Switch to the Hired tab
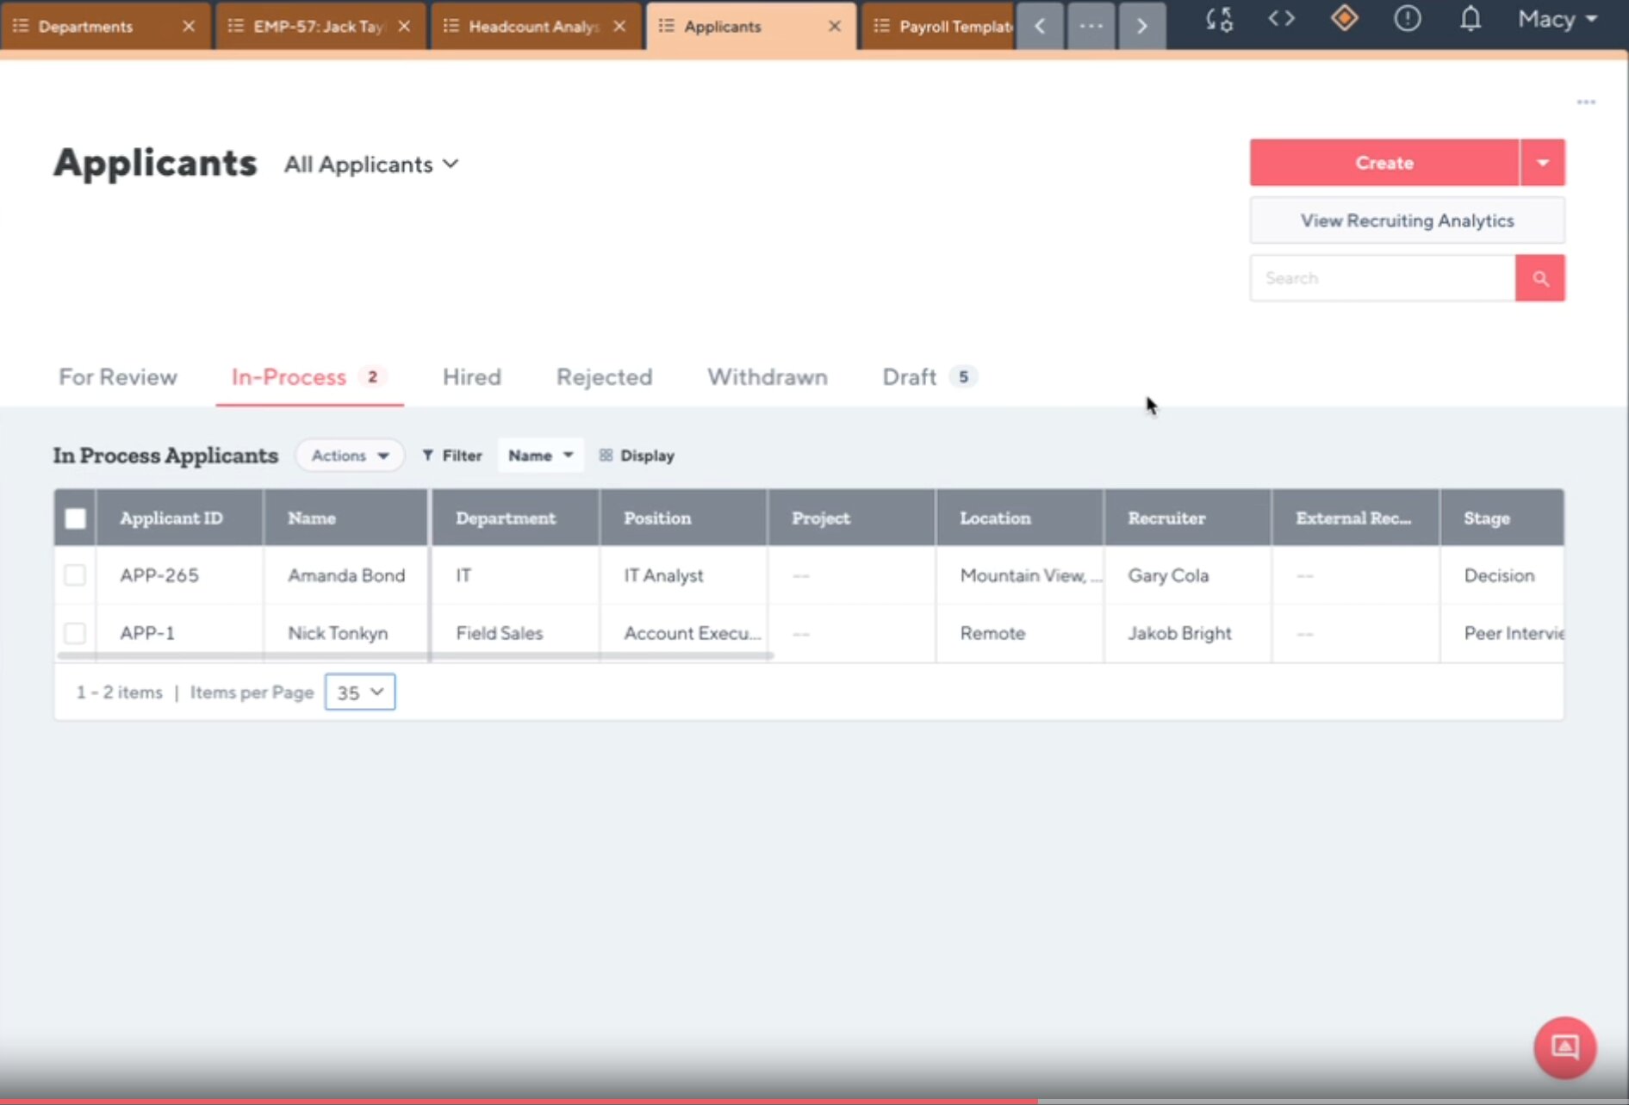 (471, 377)
